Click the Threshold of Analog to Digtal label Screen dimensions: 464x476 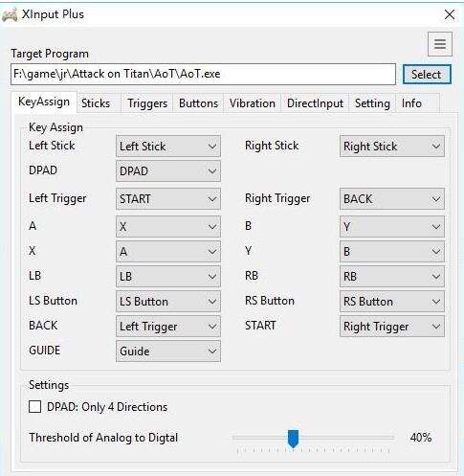click(x=103, y=438)
